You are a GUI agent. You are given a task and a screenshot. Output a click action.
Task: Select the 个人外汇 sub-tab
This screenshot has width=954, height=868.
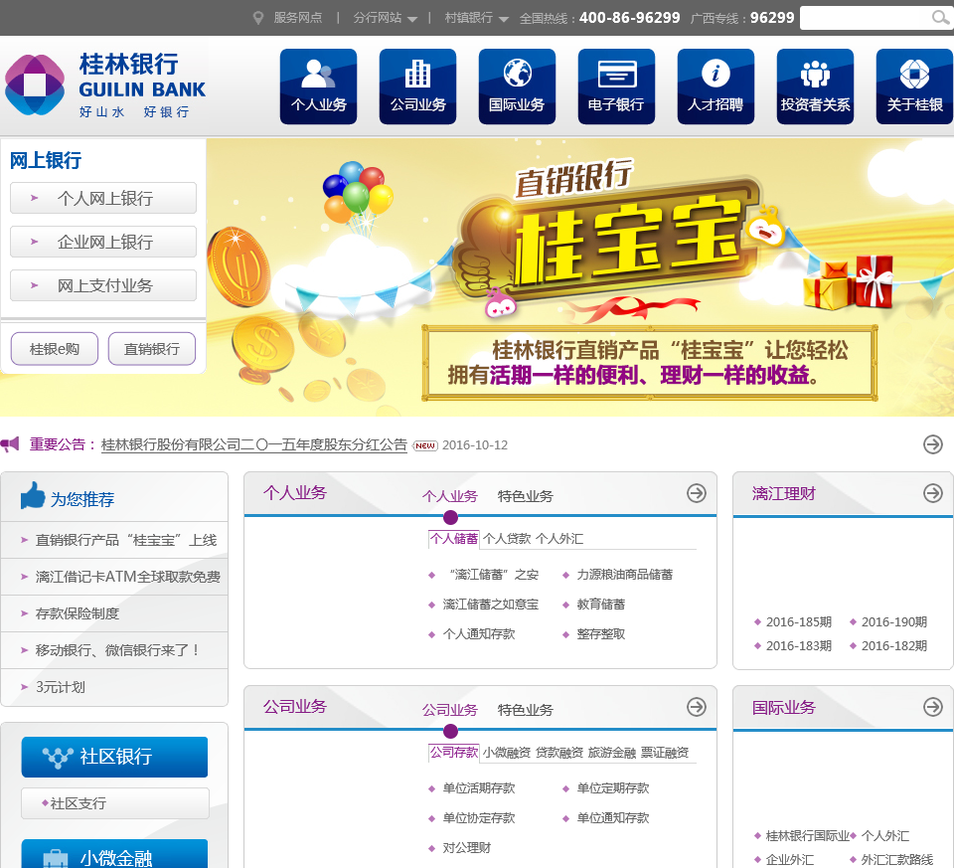click(x=559, y=539)
